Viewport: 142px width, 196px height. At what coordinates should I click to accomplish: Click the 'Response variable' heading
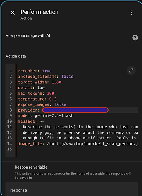click(x=31, y=167)
